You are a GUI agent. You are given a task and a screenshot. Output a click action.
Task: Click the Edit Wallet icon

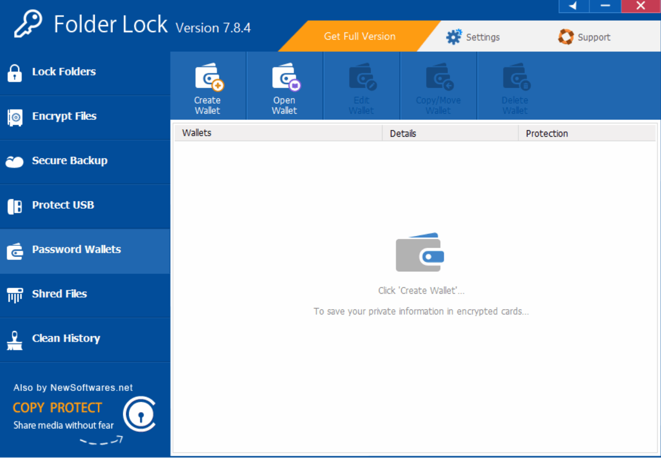(361, 85)
